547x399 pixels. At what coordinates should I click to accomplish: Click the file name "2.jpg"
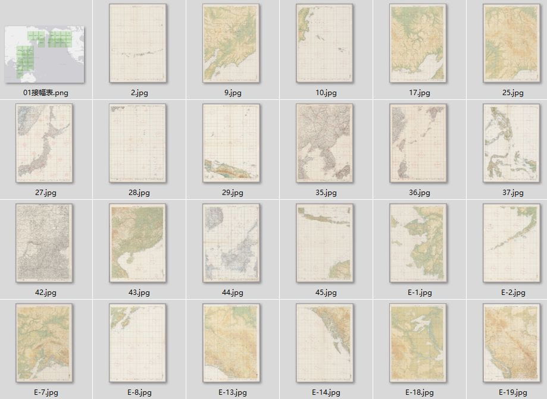click(x=139, y=93)
